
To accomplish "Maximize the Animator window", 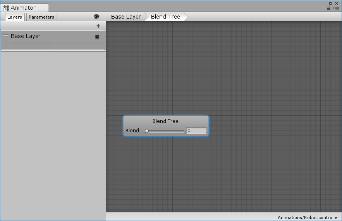I will pos(330,3).
